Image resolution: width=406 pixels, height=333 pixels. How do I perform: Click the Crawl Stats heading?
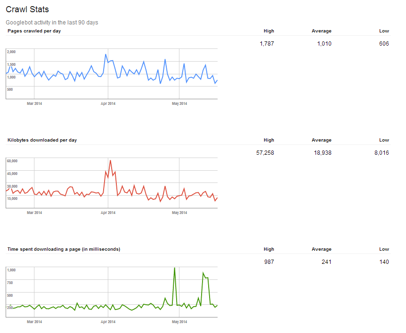27,9
